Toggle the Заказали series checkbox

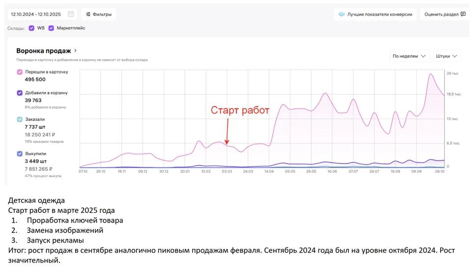(20, 119)
